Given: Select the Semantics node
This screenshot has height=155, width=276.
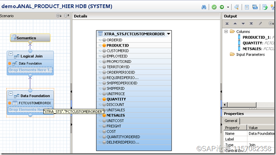Looking at the screenshot, I should (30, 38).
